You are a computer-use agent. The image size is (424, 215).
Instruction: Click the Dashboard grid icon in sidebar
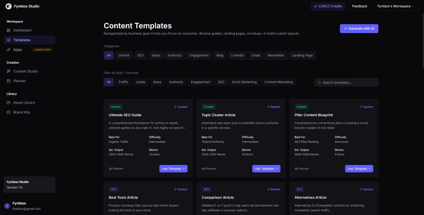pos(8,30)
